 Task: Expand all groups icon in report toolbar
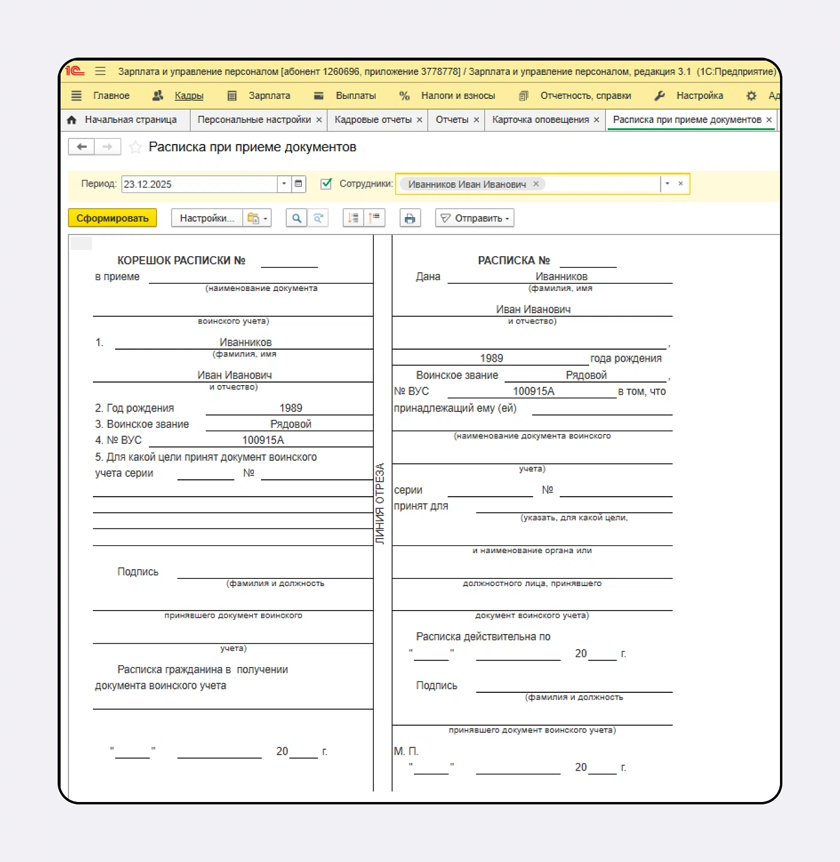[x=353, y=218]
